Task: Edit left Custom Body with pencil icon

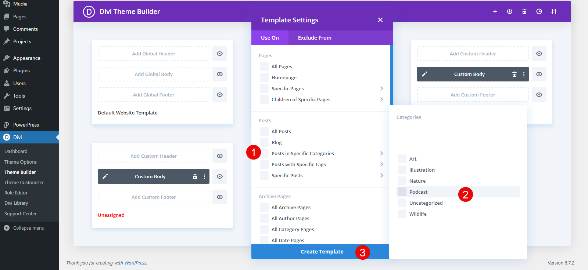Action: [x=105, y=176]
